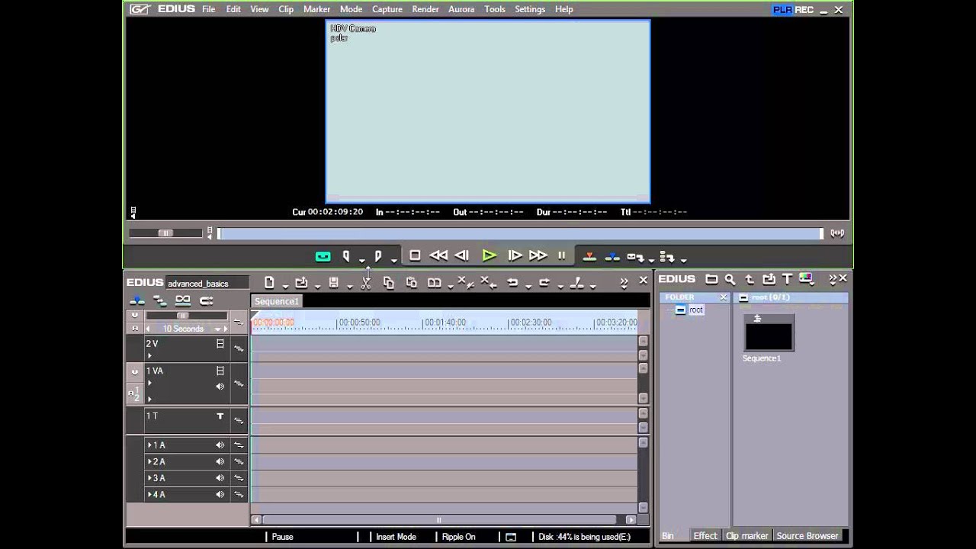Save the project with the floppy icon
Screen dimensions: 976x549
[x=333, y=283]
